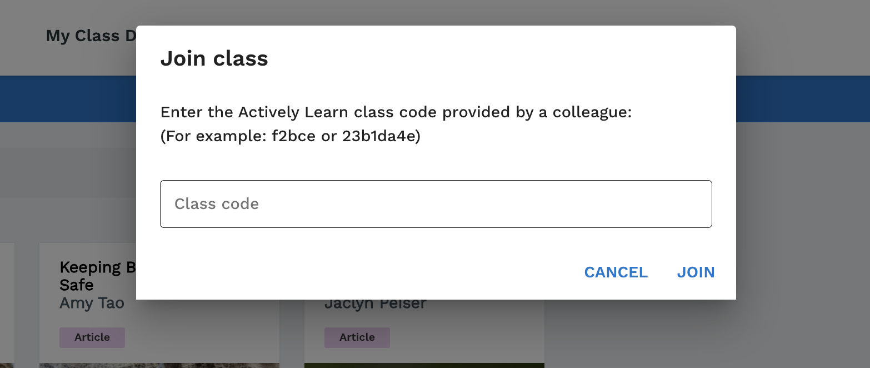Dismiss the dialog via the dimmed backdrop below JOIN
This screenshot has height=368, width=870.
[x=696, y=334]
